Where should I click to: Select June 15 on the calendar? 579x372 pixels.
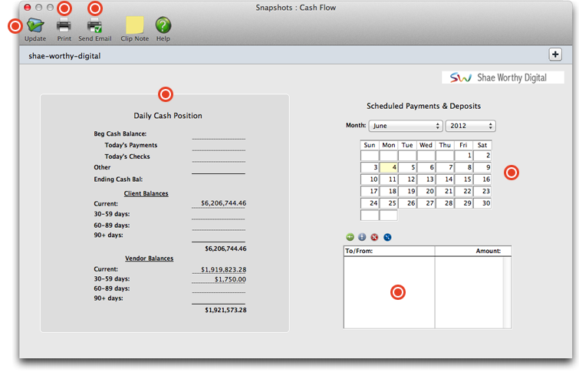463,179
